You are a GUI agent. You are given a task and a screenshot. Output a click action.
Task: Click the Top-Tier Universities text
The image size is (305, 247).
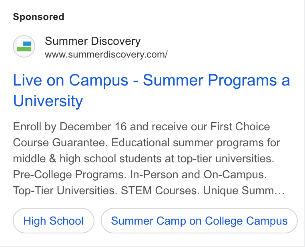coord(65,191)
